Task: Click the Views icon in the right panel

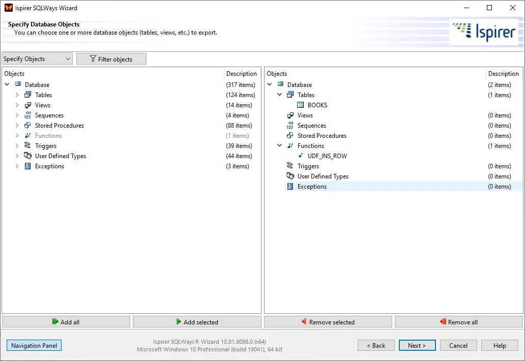Action: [290, 115]
